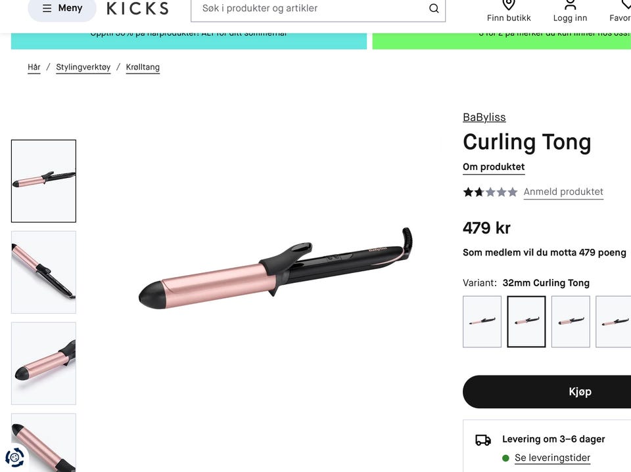The width and height of the screenshot is (631, 472).
Task: Click the star rating icons
Action: coord(490,192)
